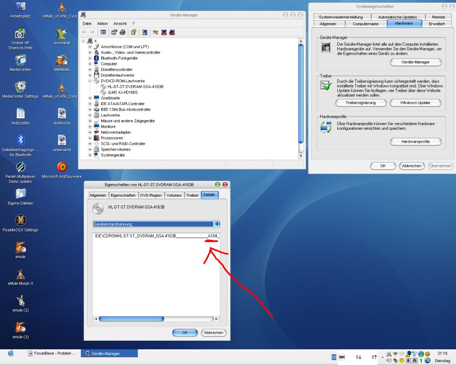This screenshot has width=456, height=365.
Task: Select the Bluetooth Dateiübertragungs desktop icon
Action: point(20,145)
